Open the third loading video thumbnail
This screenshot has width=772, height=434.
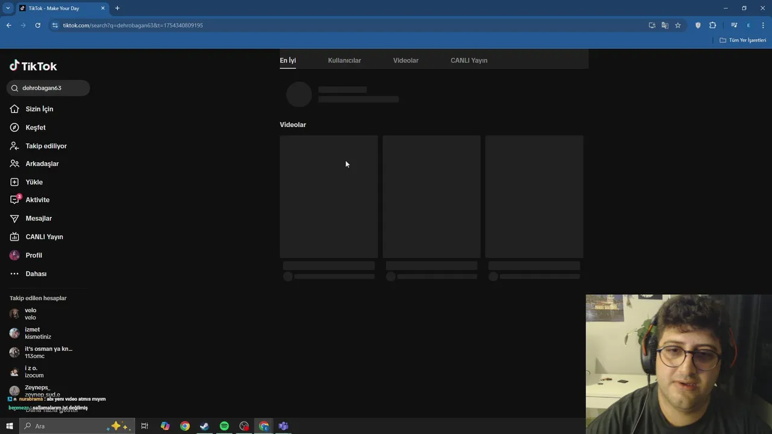pos(534,197)
